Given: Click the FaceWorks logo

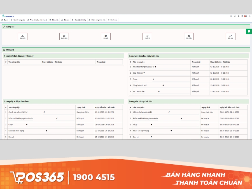Looking at the screenshot, I should (8, 16).
